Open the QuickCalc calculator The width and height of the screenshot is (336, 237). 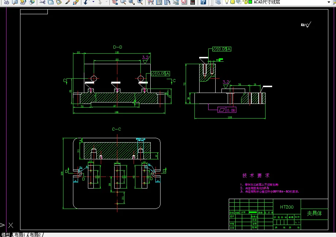tap(192, 2)
